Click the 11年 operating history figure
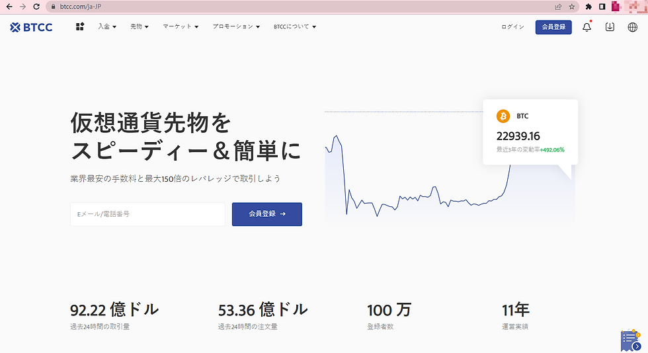The width and height of the screenshot is (648, 353). click(515, 310)
